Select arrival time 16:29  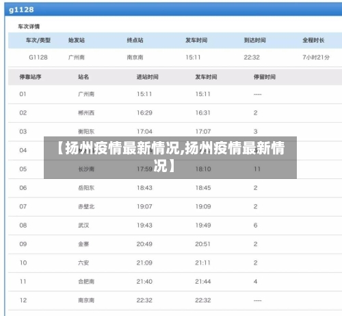tap(144, 112)
